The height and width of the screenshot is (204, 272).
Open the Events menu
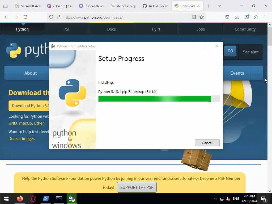(x=237, y=73)
